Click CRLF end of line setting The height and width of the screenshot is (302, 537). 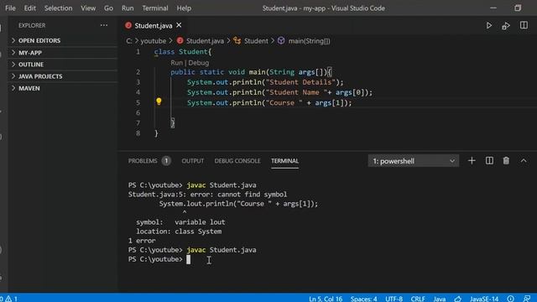tap(418, 299)
